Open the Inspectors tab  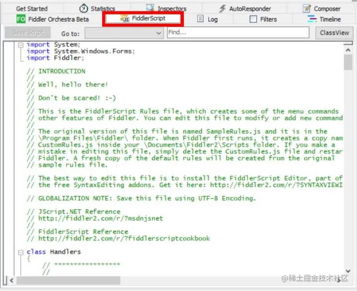pyautogui.click(x=166, y=8)
